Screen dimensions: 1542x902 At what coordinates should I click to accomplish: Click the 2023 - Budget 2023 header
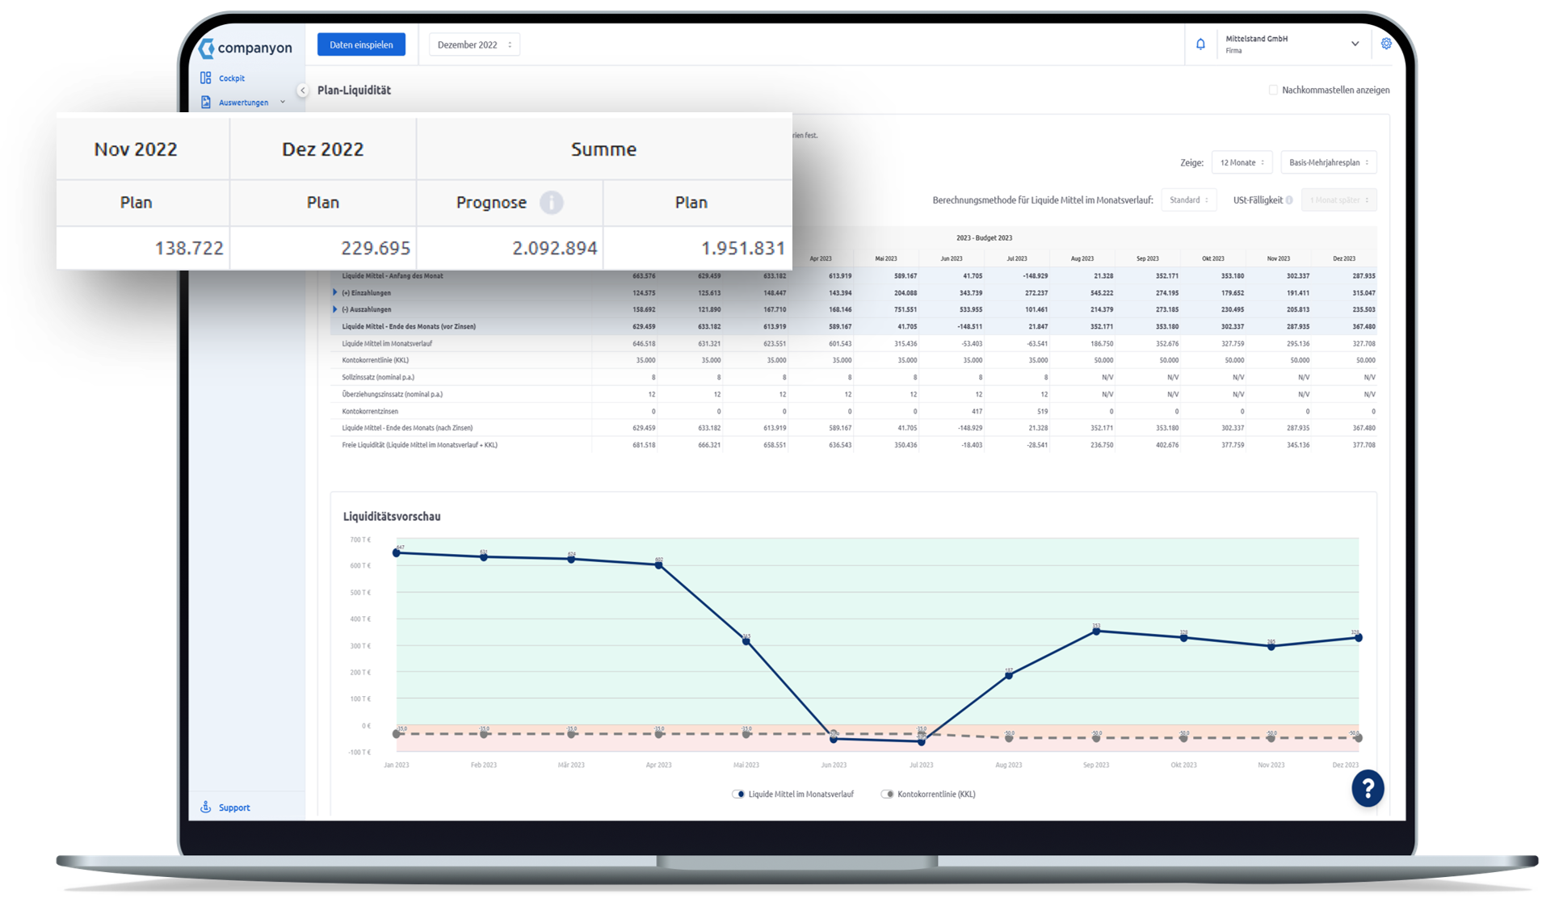984,237
